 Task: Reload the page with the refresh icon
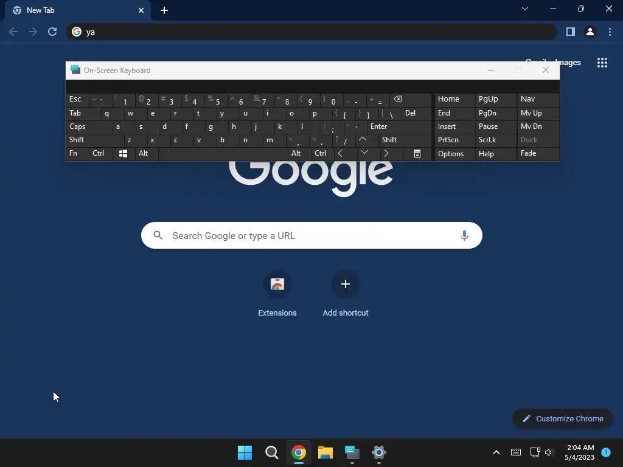[x=52, y=32]
